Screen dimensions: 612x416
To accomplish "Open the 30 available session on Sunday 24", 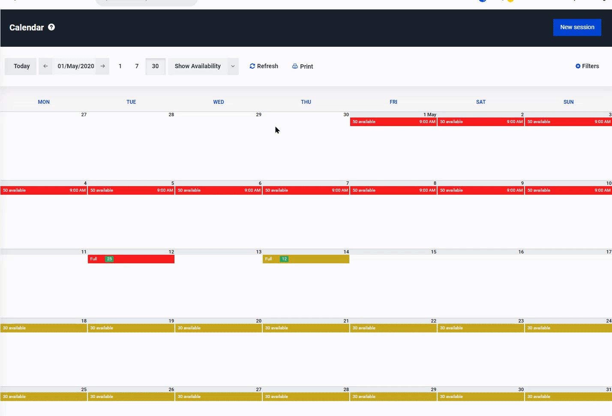I will (569, 328).
